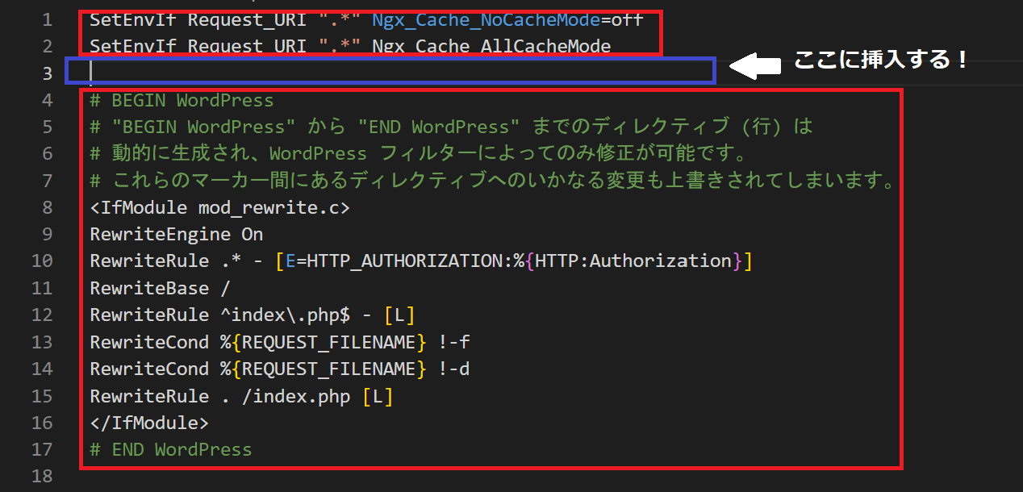Click line number 3 in the gutter

click(x=47, y=73)
